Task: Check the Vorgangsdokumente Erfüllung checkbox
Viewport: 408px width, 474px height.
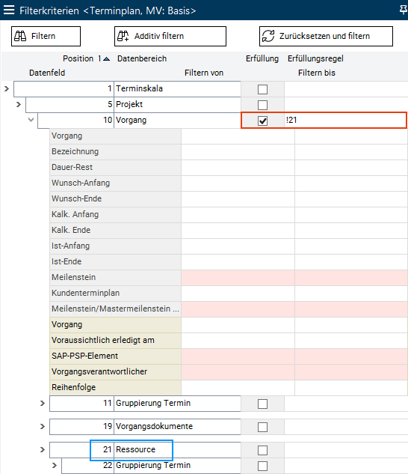Action: coord(262,427)
